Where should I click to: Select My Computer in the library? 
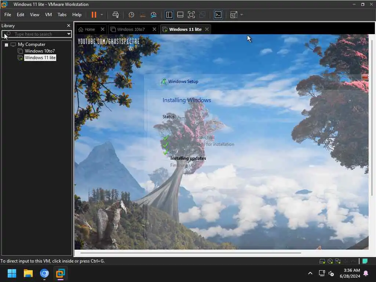pos(32,44)
